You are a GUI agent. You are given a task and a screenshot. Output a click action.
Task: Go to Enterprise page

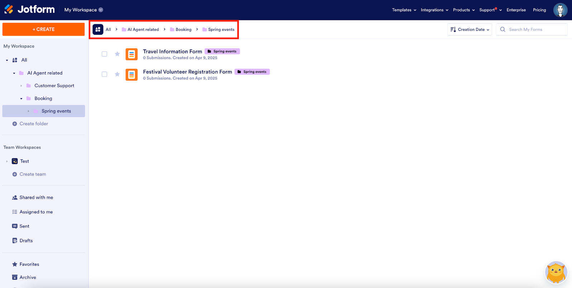tap(516, 10)
